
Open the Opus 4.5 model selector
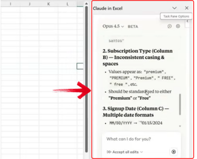113,26
